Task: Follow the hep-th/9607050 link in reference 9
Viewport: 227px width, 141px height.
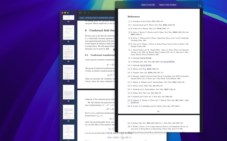Action: point(169,62)
